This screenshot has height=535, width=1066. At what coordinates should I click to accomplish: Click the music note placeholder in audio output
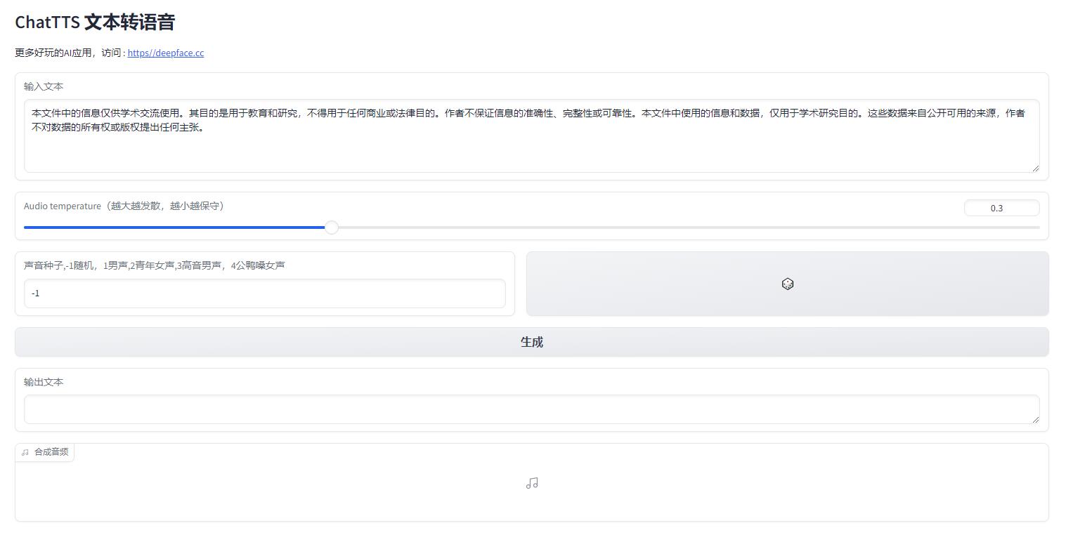[532, 483]
